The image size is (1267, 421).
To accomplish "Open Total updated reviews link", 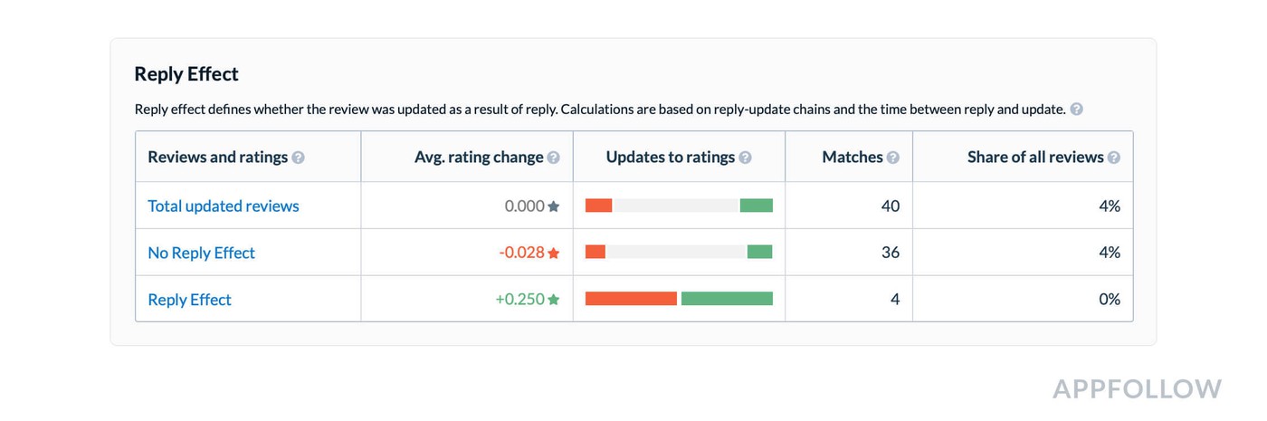I will (x=224, y=206).
